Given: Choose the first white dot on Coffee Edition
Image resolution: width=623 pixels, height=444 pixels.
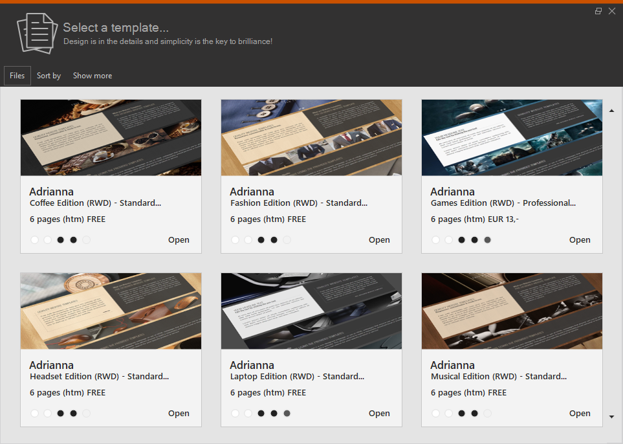Looking at the screenshot, I should tap(34, 239).
